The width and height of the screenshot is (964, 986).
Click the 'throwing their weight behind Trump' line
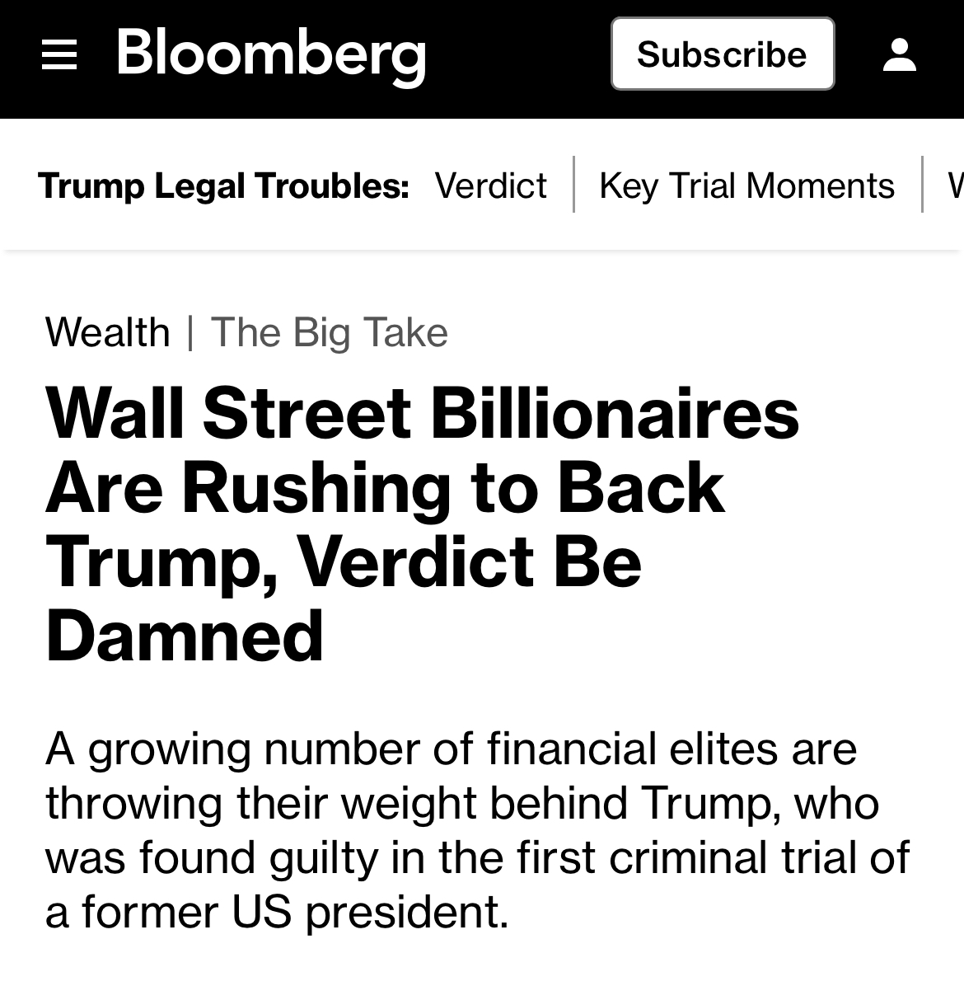[x=461, y=803]
